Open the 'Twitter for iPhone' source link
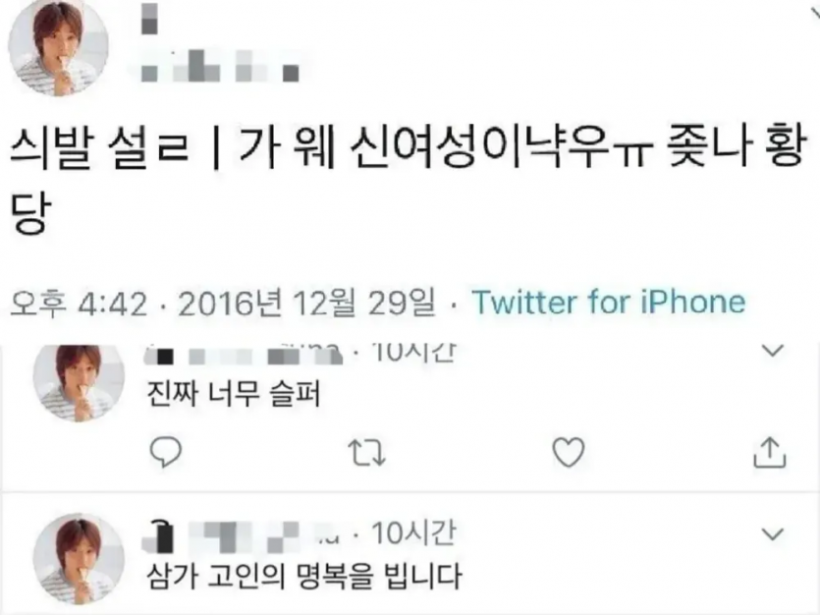The height and width of the screenshot is (615, 820). (x=609, y=302)
